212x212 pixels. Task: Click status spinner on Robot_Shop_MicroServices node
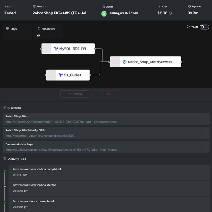click(115, 62)
